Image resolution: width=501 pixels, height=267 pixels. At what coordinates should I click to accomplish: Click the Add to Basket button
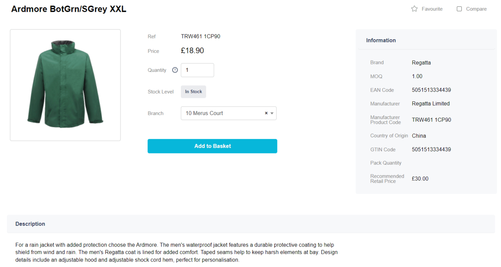coord(212,146)
